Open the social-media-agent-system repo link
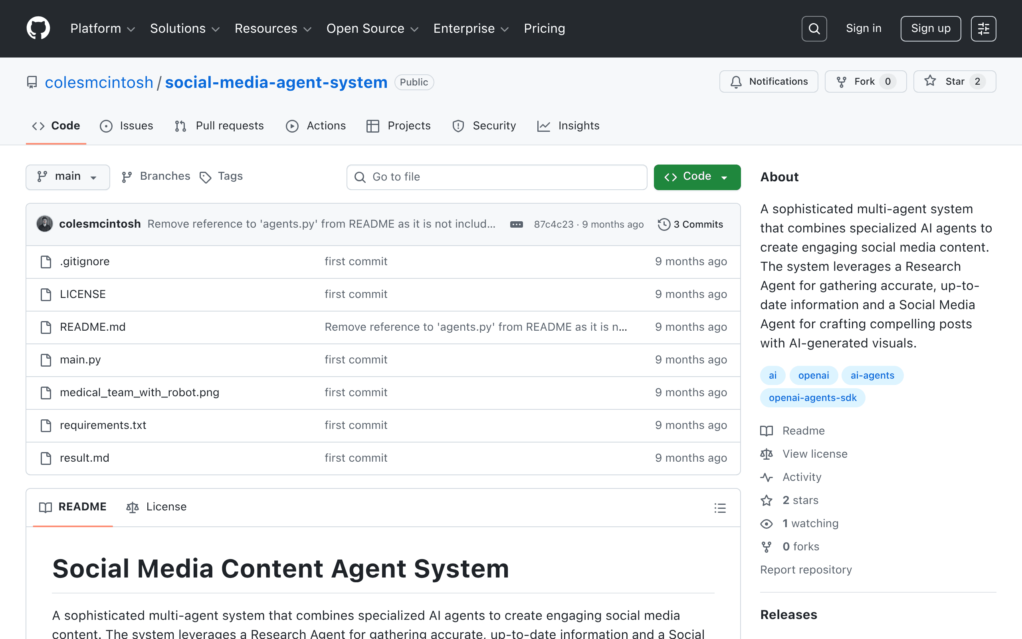The width and height of the screenshot is (1022, 639). [x=276, y=82]
